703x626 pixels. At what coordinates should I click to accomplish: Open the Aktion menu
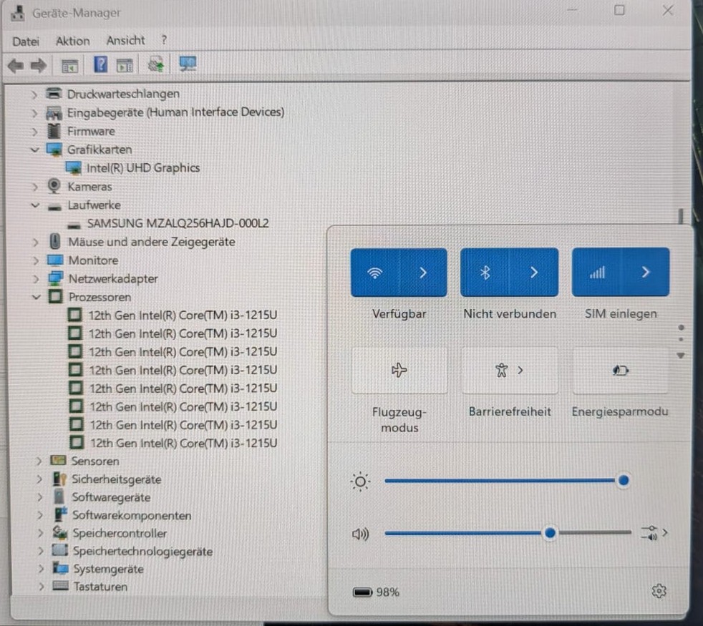pyautogui.click(x=72, y=41)
